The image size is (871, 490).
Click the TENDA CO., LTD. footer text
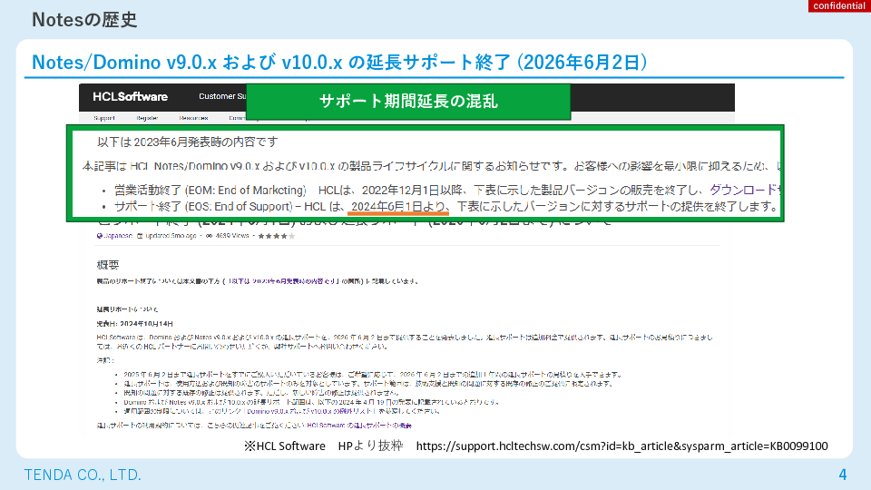click(82, 475)
